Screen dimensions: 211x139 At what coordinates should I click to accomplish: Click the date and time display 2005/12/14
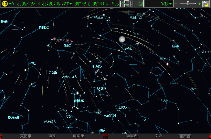[x=32, y=4]
